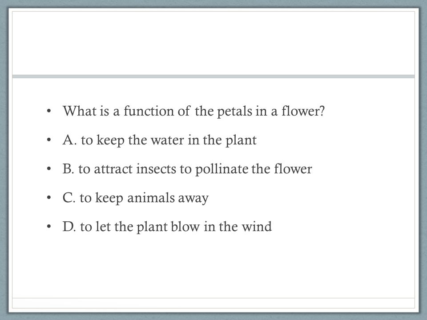Click the question text about petals' function

click(193, 111)
